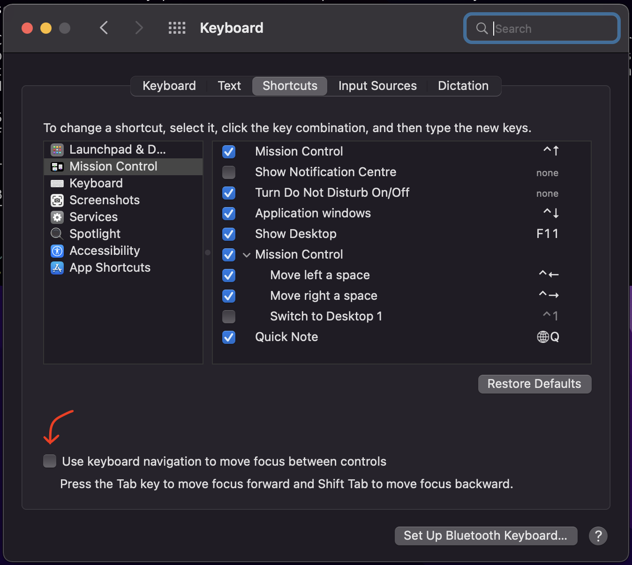Select the Shortcuts tab
The width and height of the screenshot is (632, 565).
pyautogui.click(x=290, y=86)
